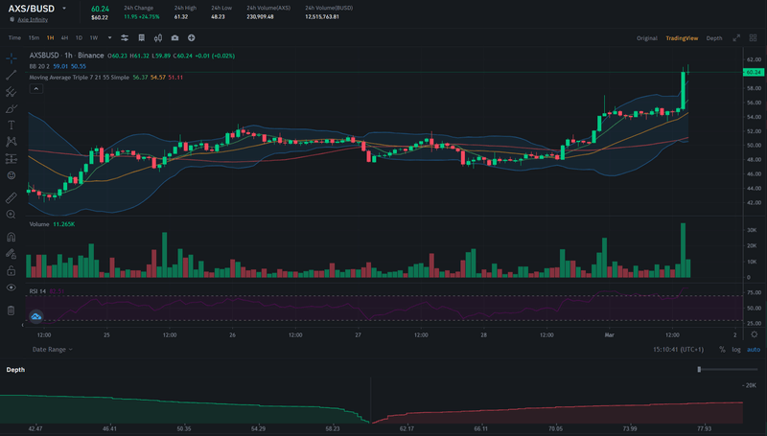Change candlestick chart style icon
This screenshot has width=767, height=436.
(x=158, y=37)
